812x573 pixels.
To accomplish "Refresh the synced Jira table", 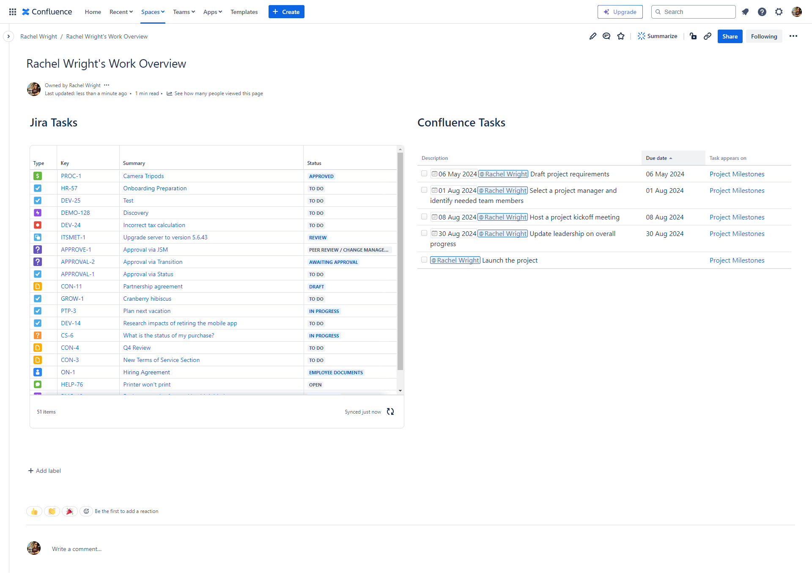I will tap(390, 411).
